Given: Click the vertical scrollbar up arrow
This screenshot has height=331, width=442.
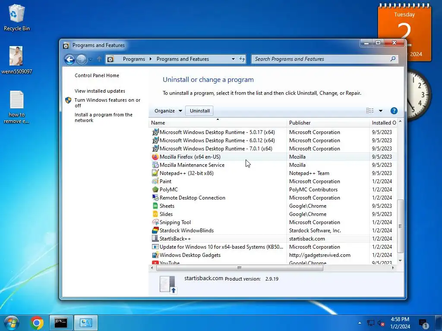Looking at the screenshot, I should [x=400, y=122].
